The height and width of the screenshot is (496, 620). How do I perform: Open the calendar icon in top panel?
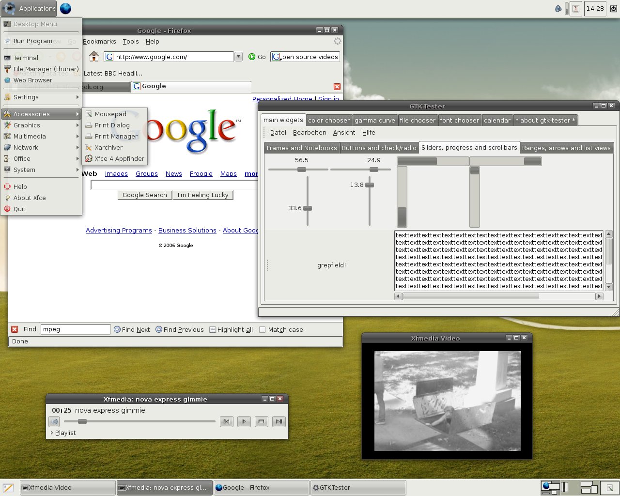(x=576, y=8)
